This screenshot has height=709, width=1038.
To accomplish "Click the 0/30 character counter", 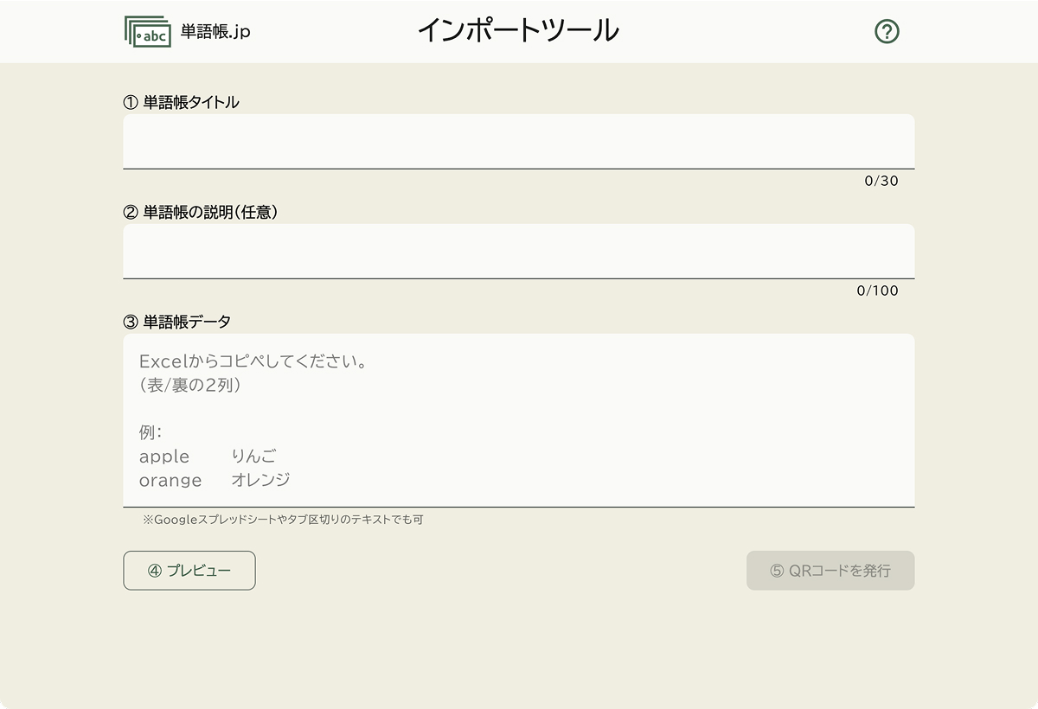I will (881, 182).
